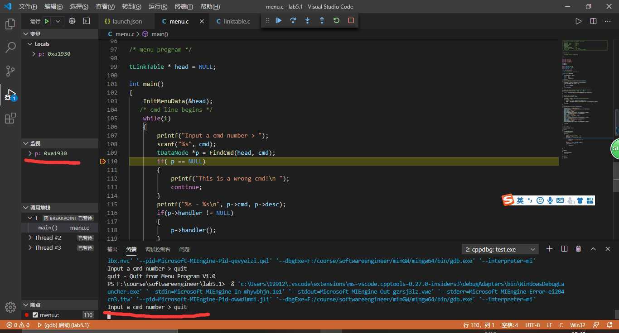This screenshot has height=333, width=619.
Task: Choose terminal from cppdbg: test.exe dropdown
Action: pos(500,249)
